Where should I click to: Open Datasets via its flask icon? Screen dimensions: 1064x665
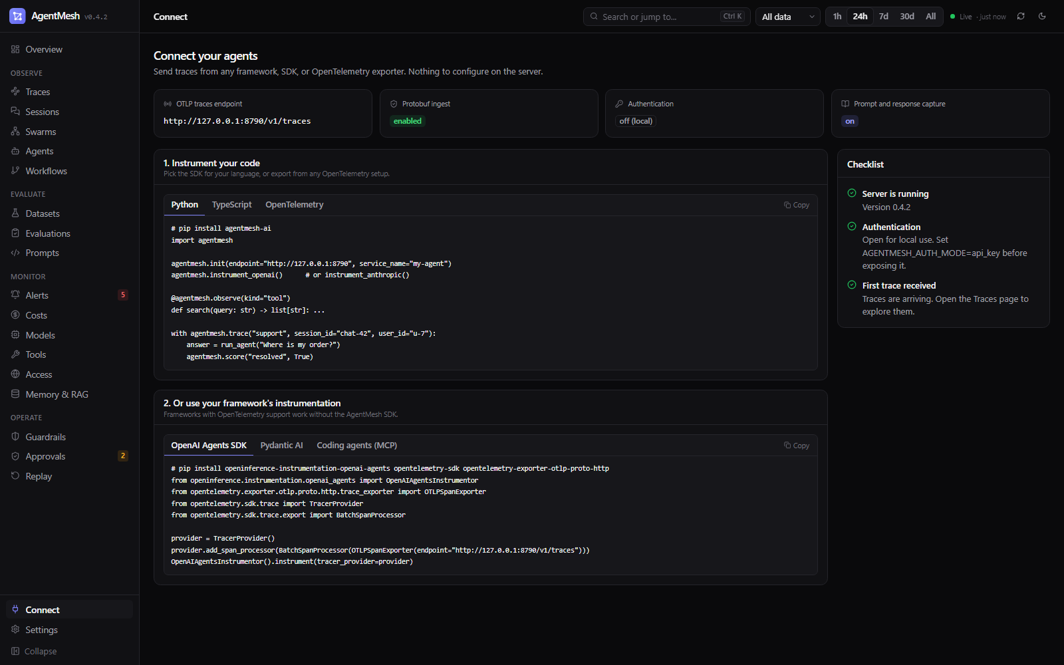(15, 213)
